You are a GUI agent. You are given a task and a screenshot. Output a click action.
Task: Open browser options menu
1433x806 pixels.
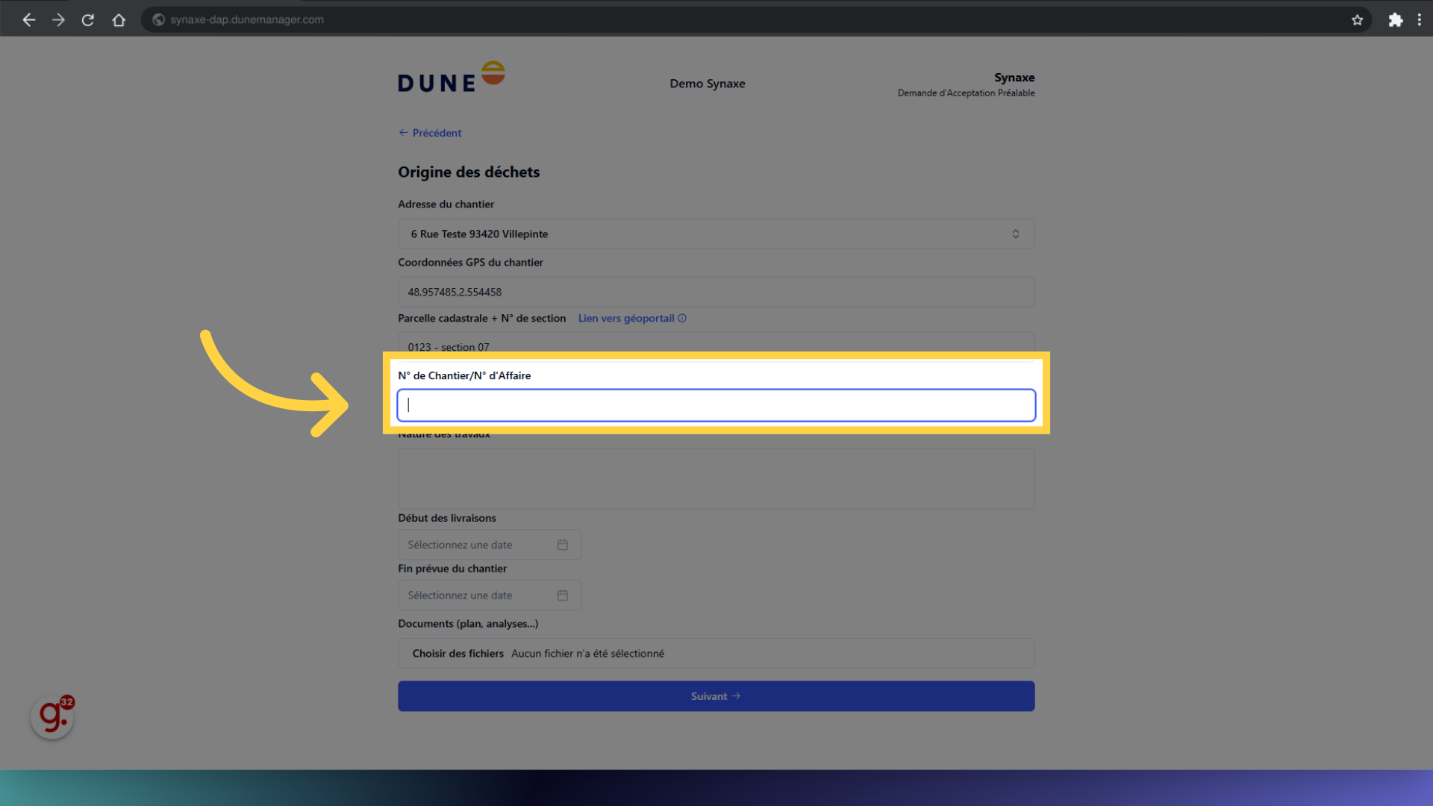point(1420,19)
